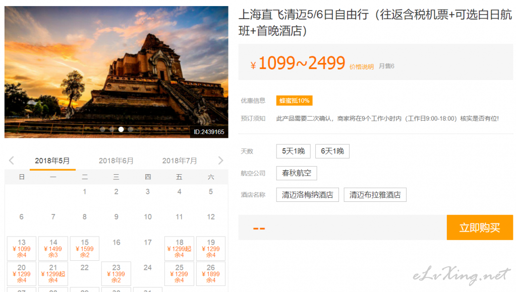Choose the 5天1晚 duration option
Image resolution: width=516 pixels, height=292 pixels.
[x=293, y=151]
